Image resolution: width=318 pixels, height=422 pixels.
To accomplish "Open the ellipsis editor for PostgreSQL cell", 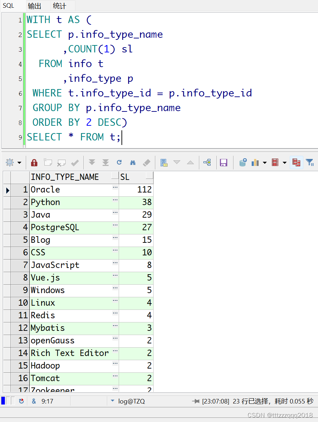I will tap(115, 225).
